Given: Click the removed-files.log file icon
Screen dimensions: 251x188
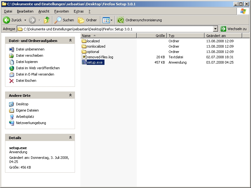Looking at the screenshot, I should pyautogui.click(x=84, y=57).
